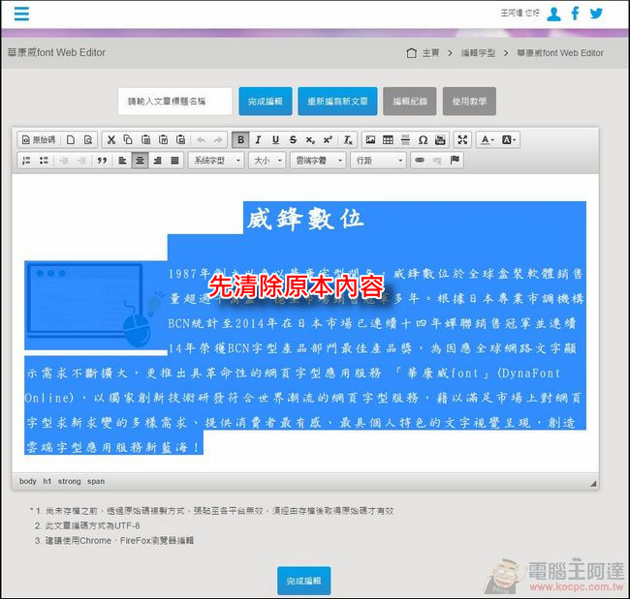Toggle bold formatting
Screen dimensions: 630x599
click(x=240, y=139)
